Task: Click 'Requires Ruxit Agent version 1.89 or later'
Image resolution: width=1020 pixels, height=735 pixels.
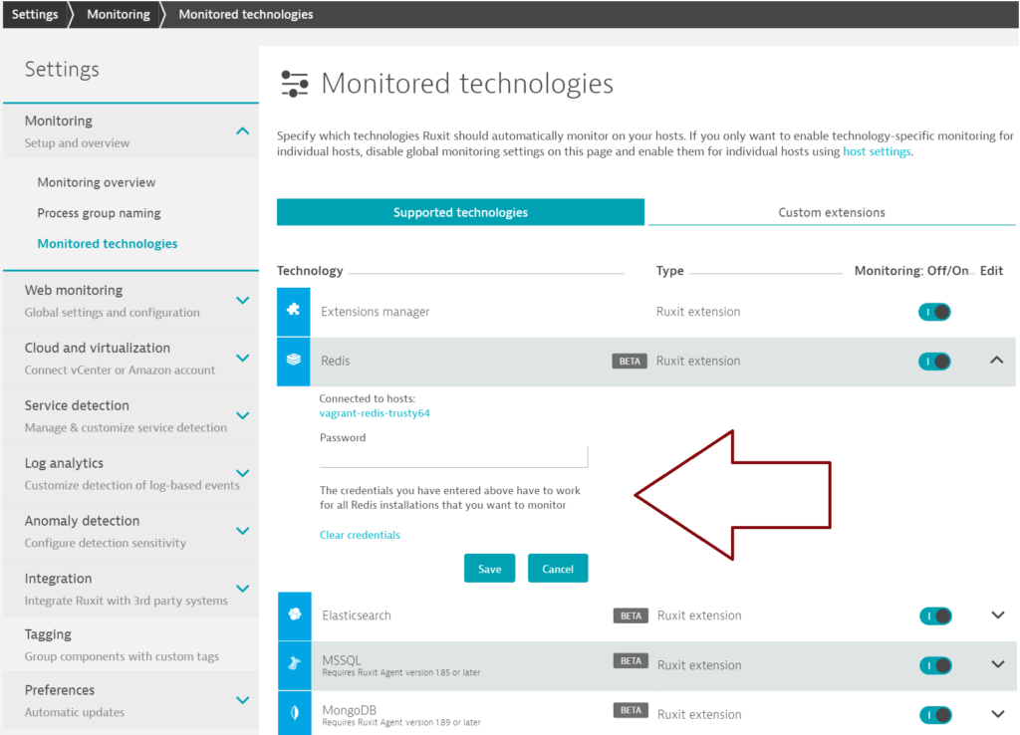Action: tap(401, 722)
